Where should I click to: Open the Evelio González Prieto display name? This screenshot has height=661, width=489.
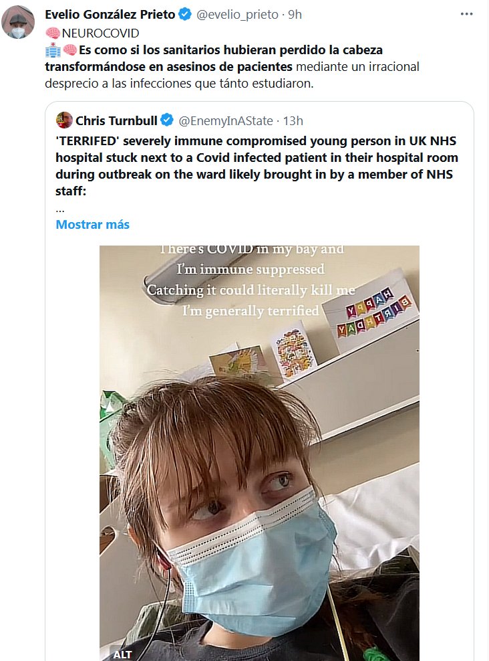(110, 15)
